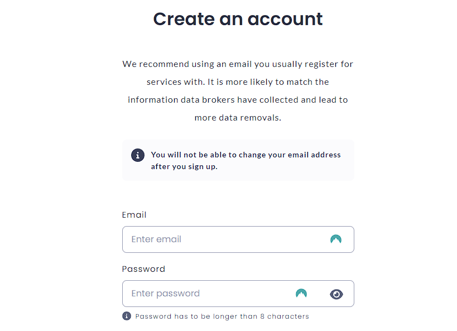Viewport: 457px width, 331px height.
Task: Open NordPass autofill icon in Password field
Action: [x=301, y=293]
